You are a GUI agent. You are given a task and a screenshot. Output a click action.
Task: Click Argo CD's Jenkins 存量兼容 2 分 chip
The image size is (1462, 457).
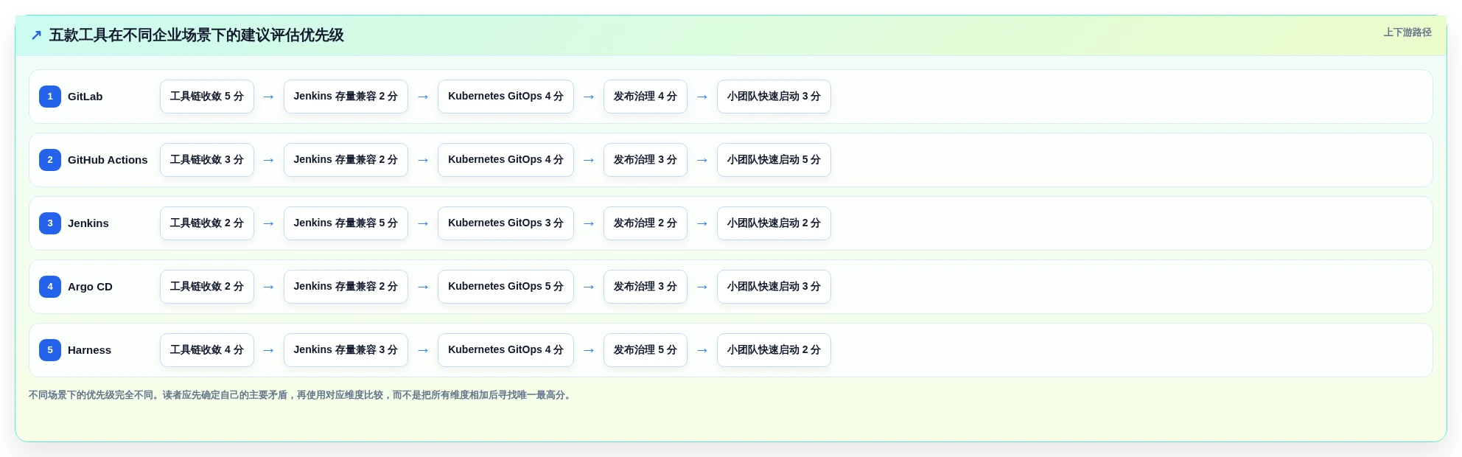tap(346, 287)
